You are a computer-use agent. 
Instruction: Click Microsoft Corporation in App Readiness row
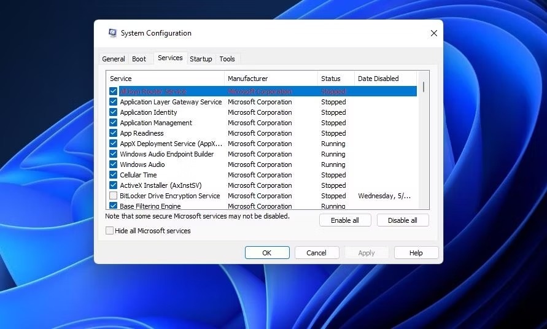pyautogui.click(x=260, y=133)
